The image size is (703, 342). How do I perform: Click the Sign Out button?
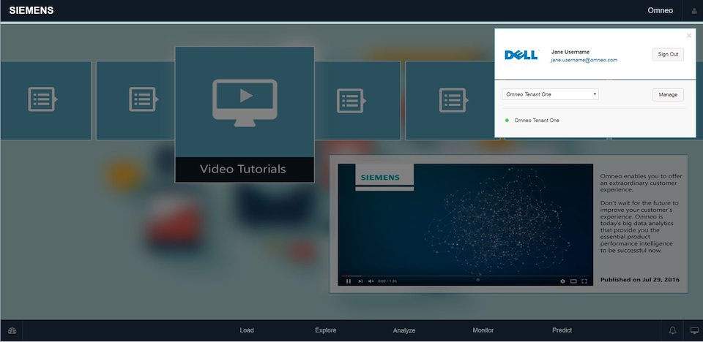pyautogui.click(x=668, y=54)
